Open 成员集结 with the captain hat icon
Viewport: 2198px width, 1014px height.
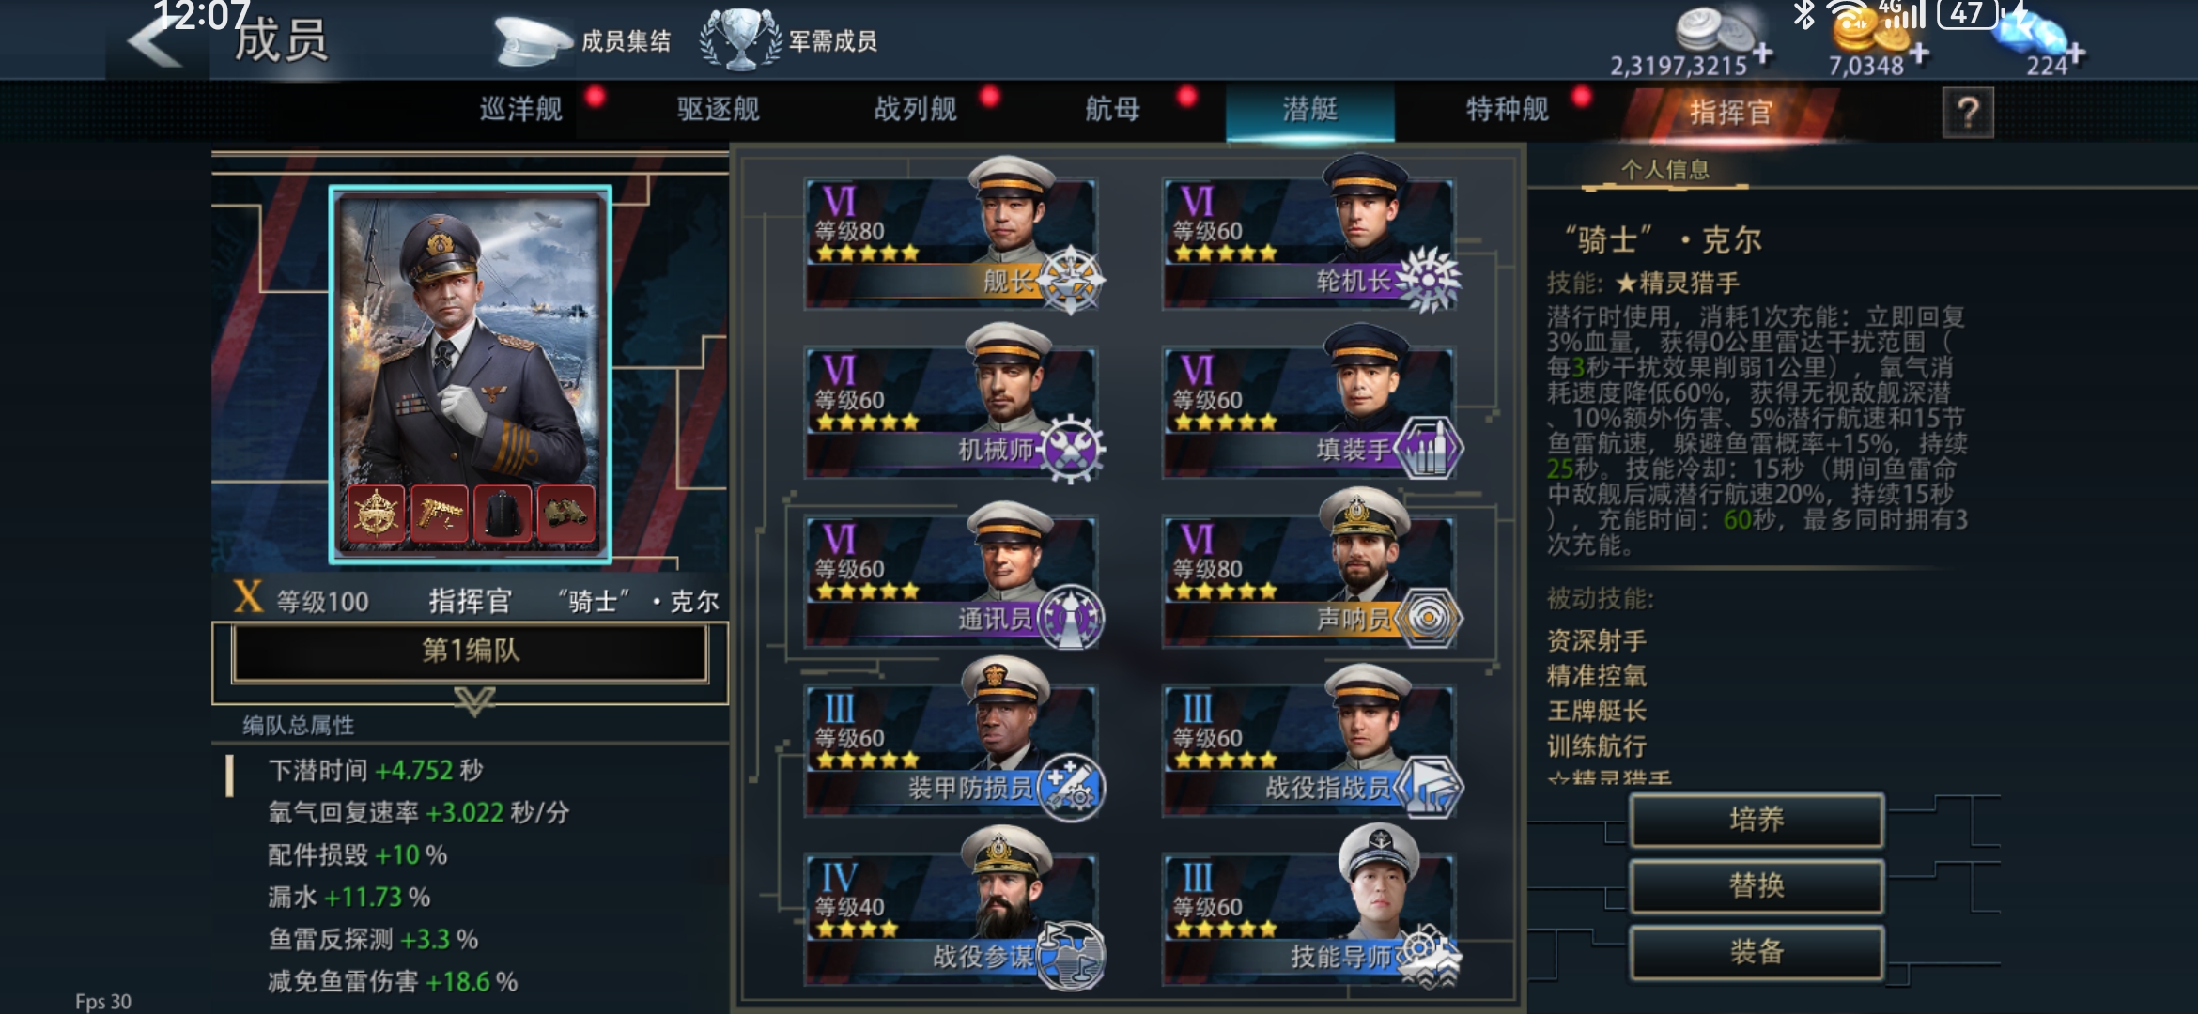582,41
